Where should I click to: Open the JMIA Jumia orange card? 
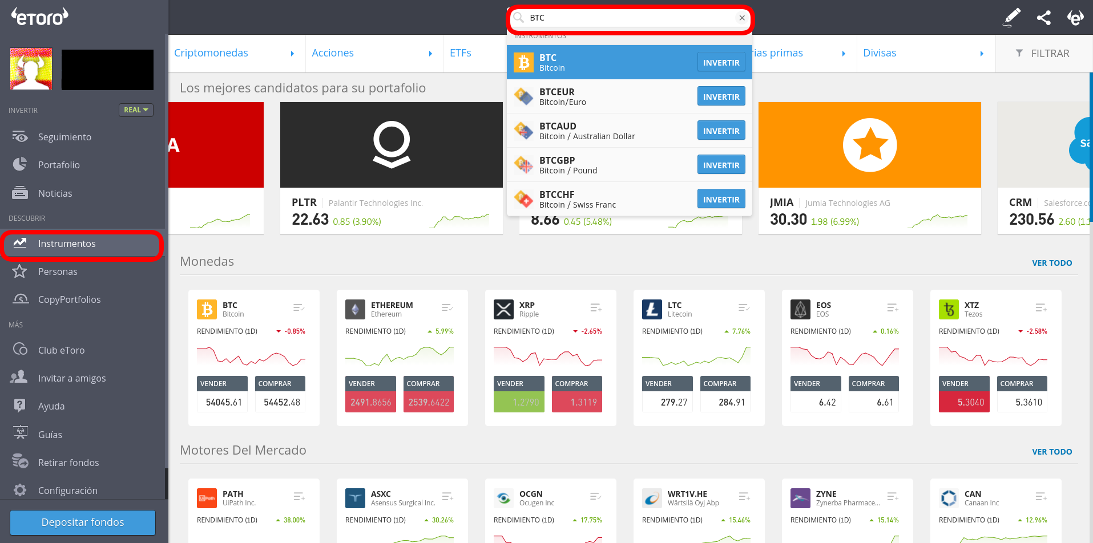[x=870, y=145]
